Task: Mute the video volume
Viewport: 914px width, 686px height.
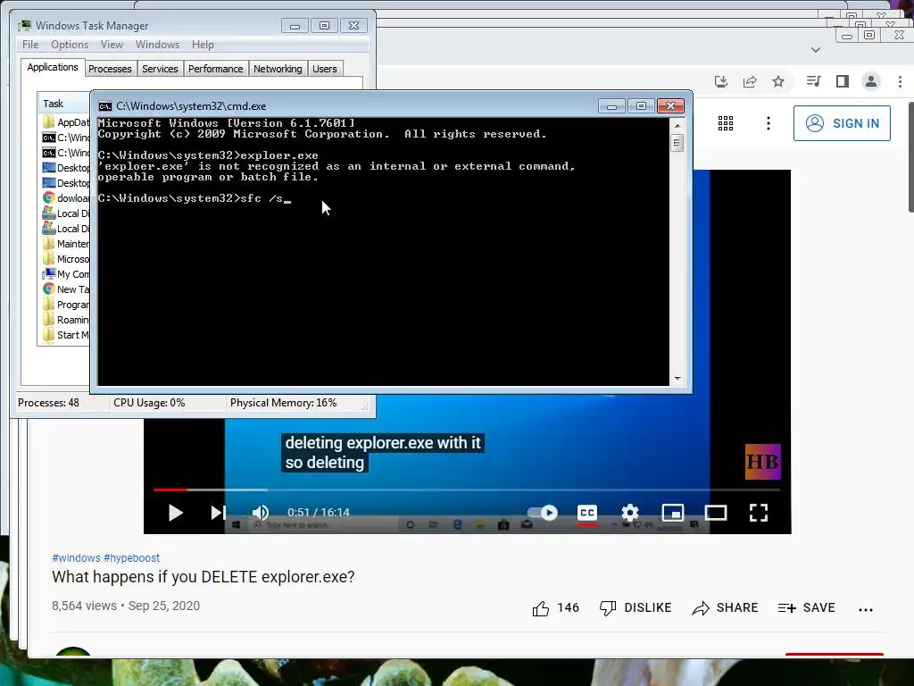Action: 260,513
